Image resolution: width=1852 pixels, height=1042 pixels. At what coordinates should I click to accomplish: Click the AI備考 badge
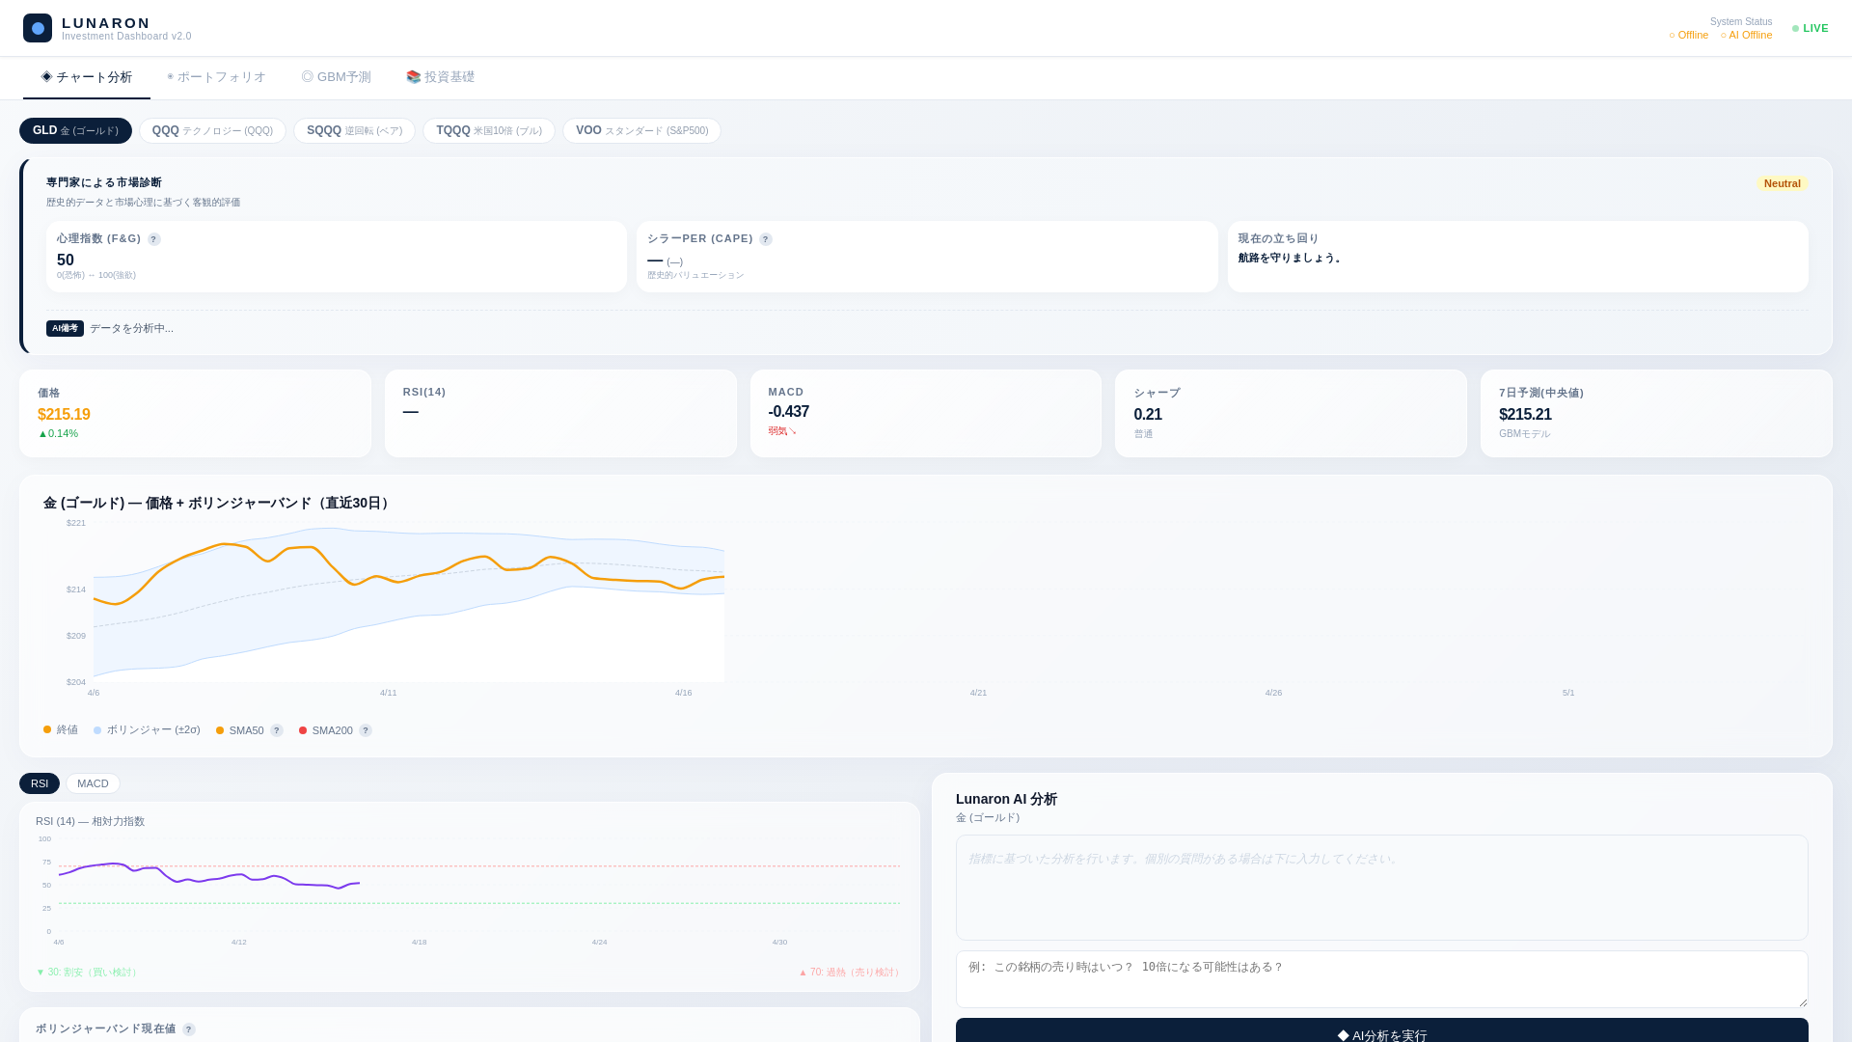[65, 328]
